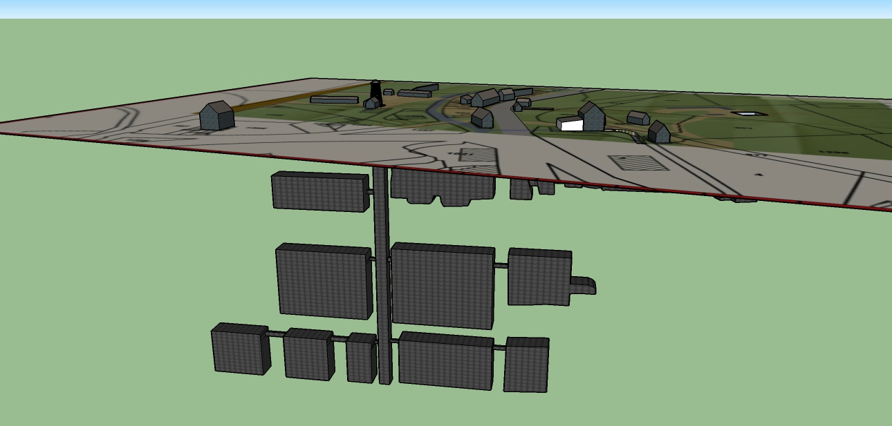892x426 pixels.
Task: Select the notched underground block below map
Action: (443, 185)
